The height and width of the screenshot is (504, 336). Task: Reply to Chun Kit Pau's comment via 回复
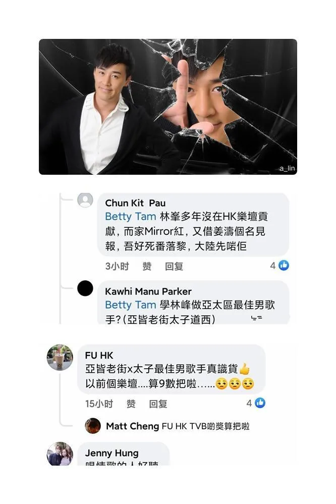174,266
